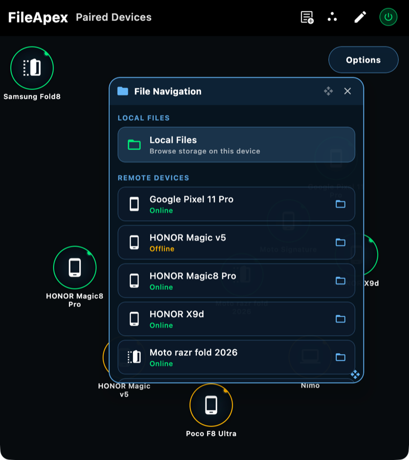The height and width of the screenshot is (460, 409).
Task: Click the add transfer list icon in header
Action: [x=307, y=17]
